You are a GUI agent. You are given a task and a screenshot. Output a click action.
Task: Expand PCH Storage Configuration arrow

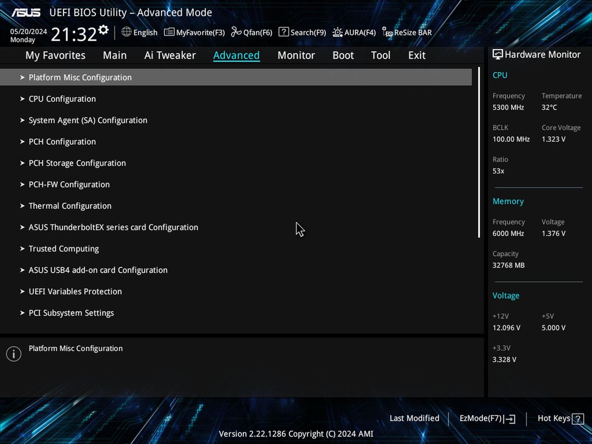(x=22, y=163)
